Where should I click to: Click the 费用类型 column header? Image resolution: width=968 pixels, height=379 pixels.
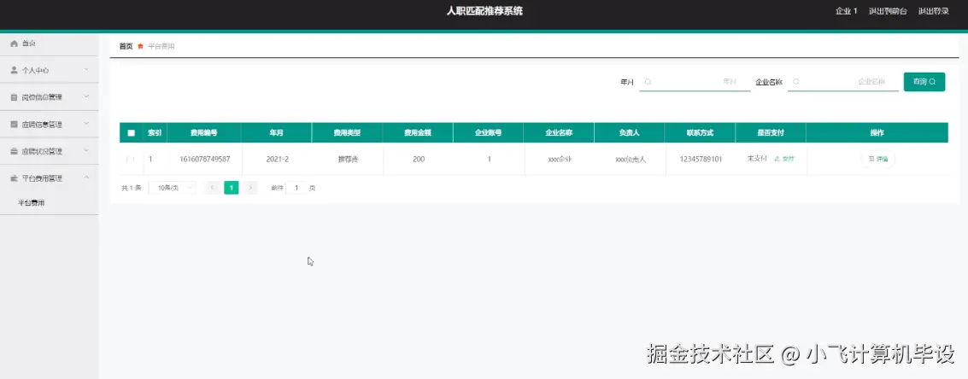[x=347, y=132]
